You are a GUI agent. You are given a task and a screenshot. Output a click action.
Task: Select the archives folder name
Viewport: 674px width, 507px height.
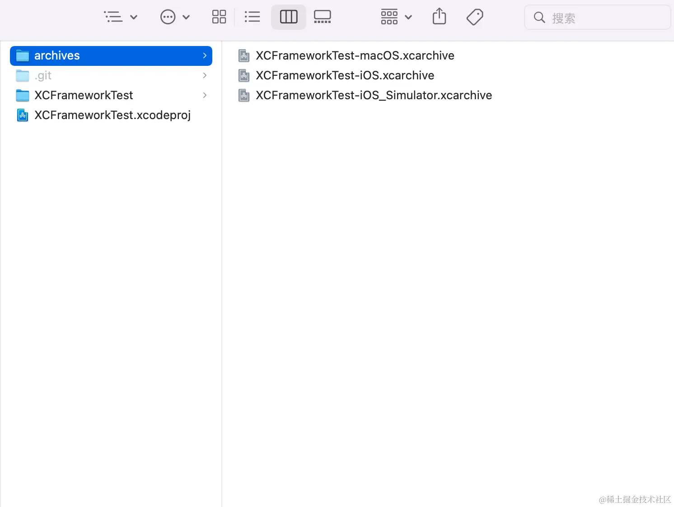point(57,55)
